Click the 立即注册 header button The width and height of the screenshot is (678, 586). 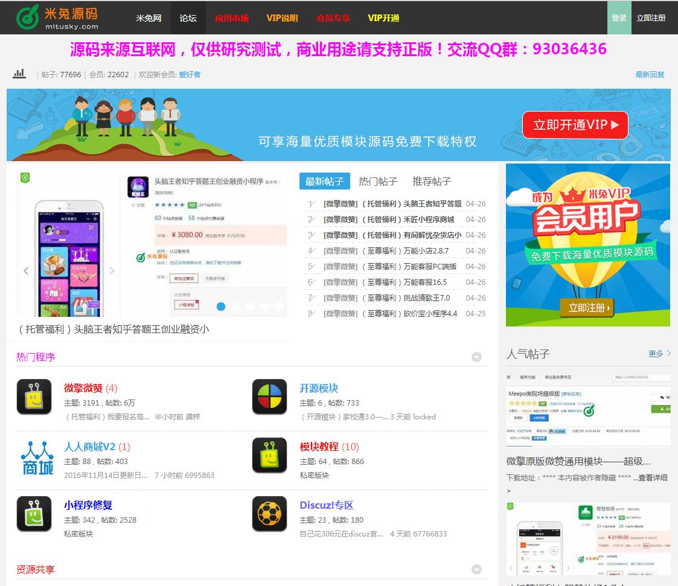(x=651, y=18)
